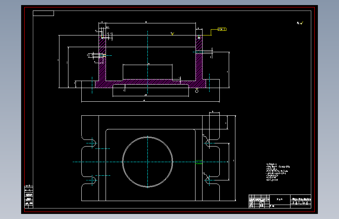
Task: Click the left magenta hatched wall section
Action: tap(102, 58)
